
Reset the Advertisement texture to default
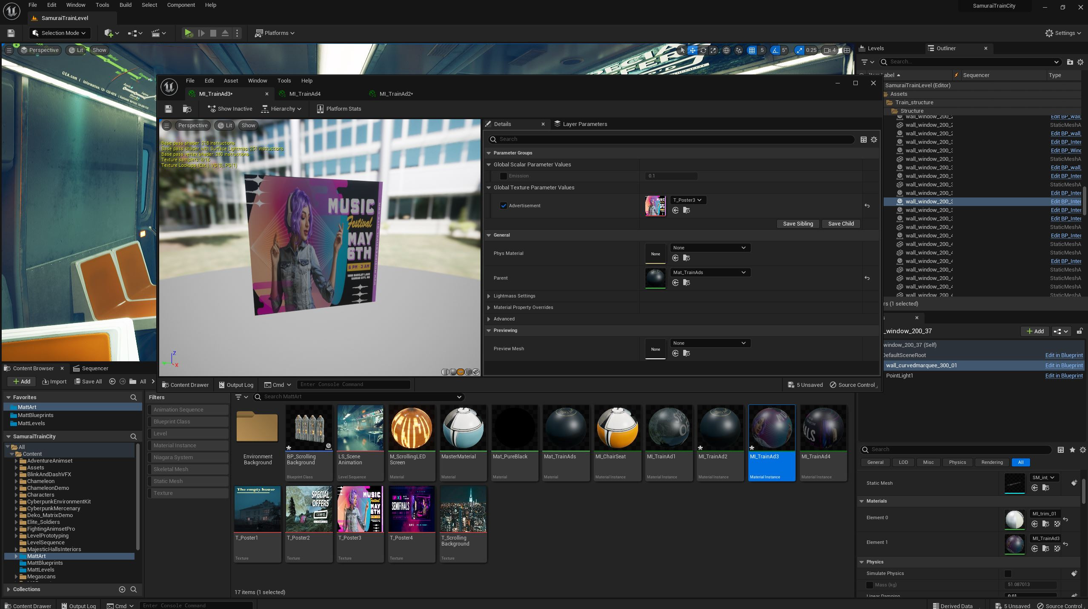tap(867, 206)
